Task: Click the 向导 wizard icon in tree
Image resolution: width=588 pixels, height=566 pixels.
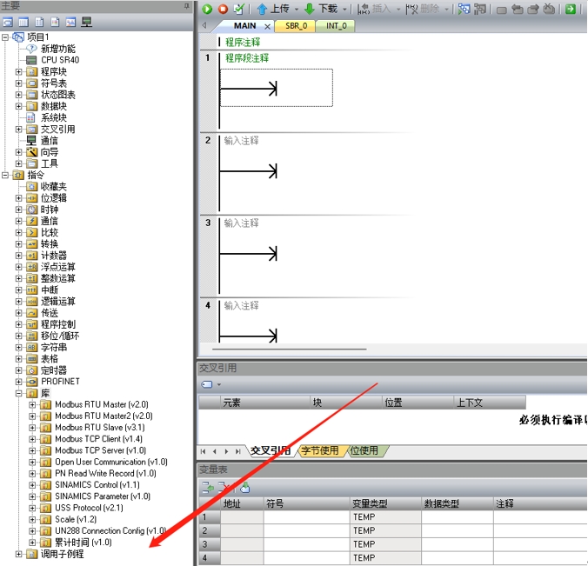Action: (x=31, y=152)
